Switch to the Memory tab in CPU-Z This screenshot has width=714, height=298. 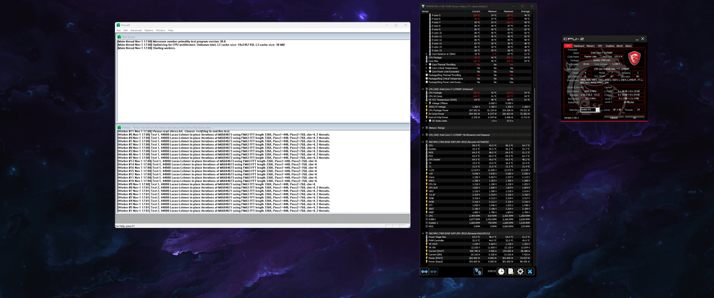590,46
